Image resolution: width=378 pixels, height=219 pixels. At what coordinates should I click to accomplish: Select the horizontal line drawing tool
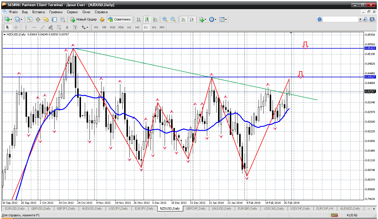[x=34, y=27]
